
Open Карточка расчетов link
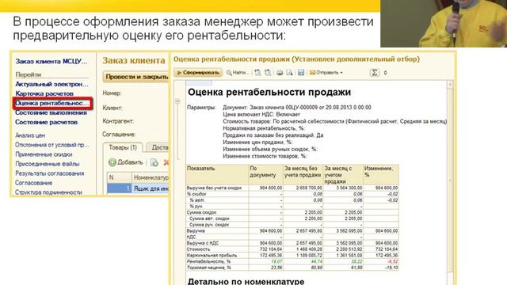pyautogui.click(x=44, y=93)
